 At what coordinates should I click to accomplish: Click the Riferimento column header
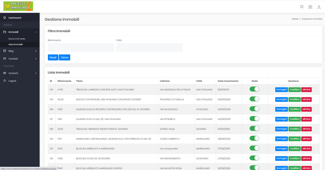(x=64, y=81)
